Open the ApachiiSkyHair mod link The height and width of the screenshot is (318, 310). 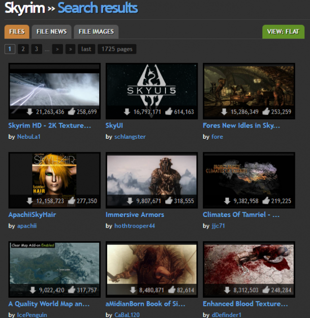click(32, 214)
